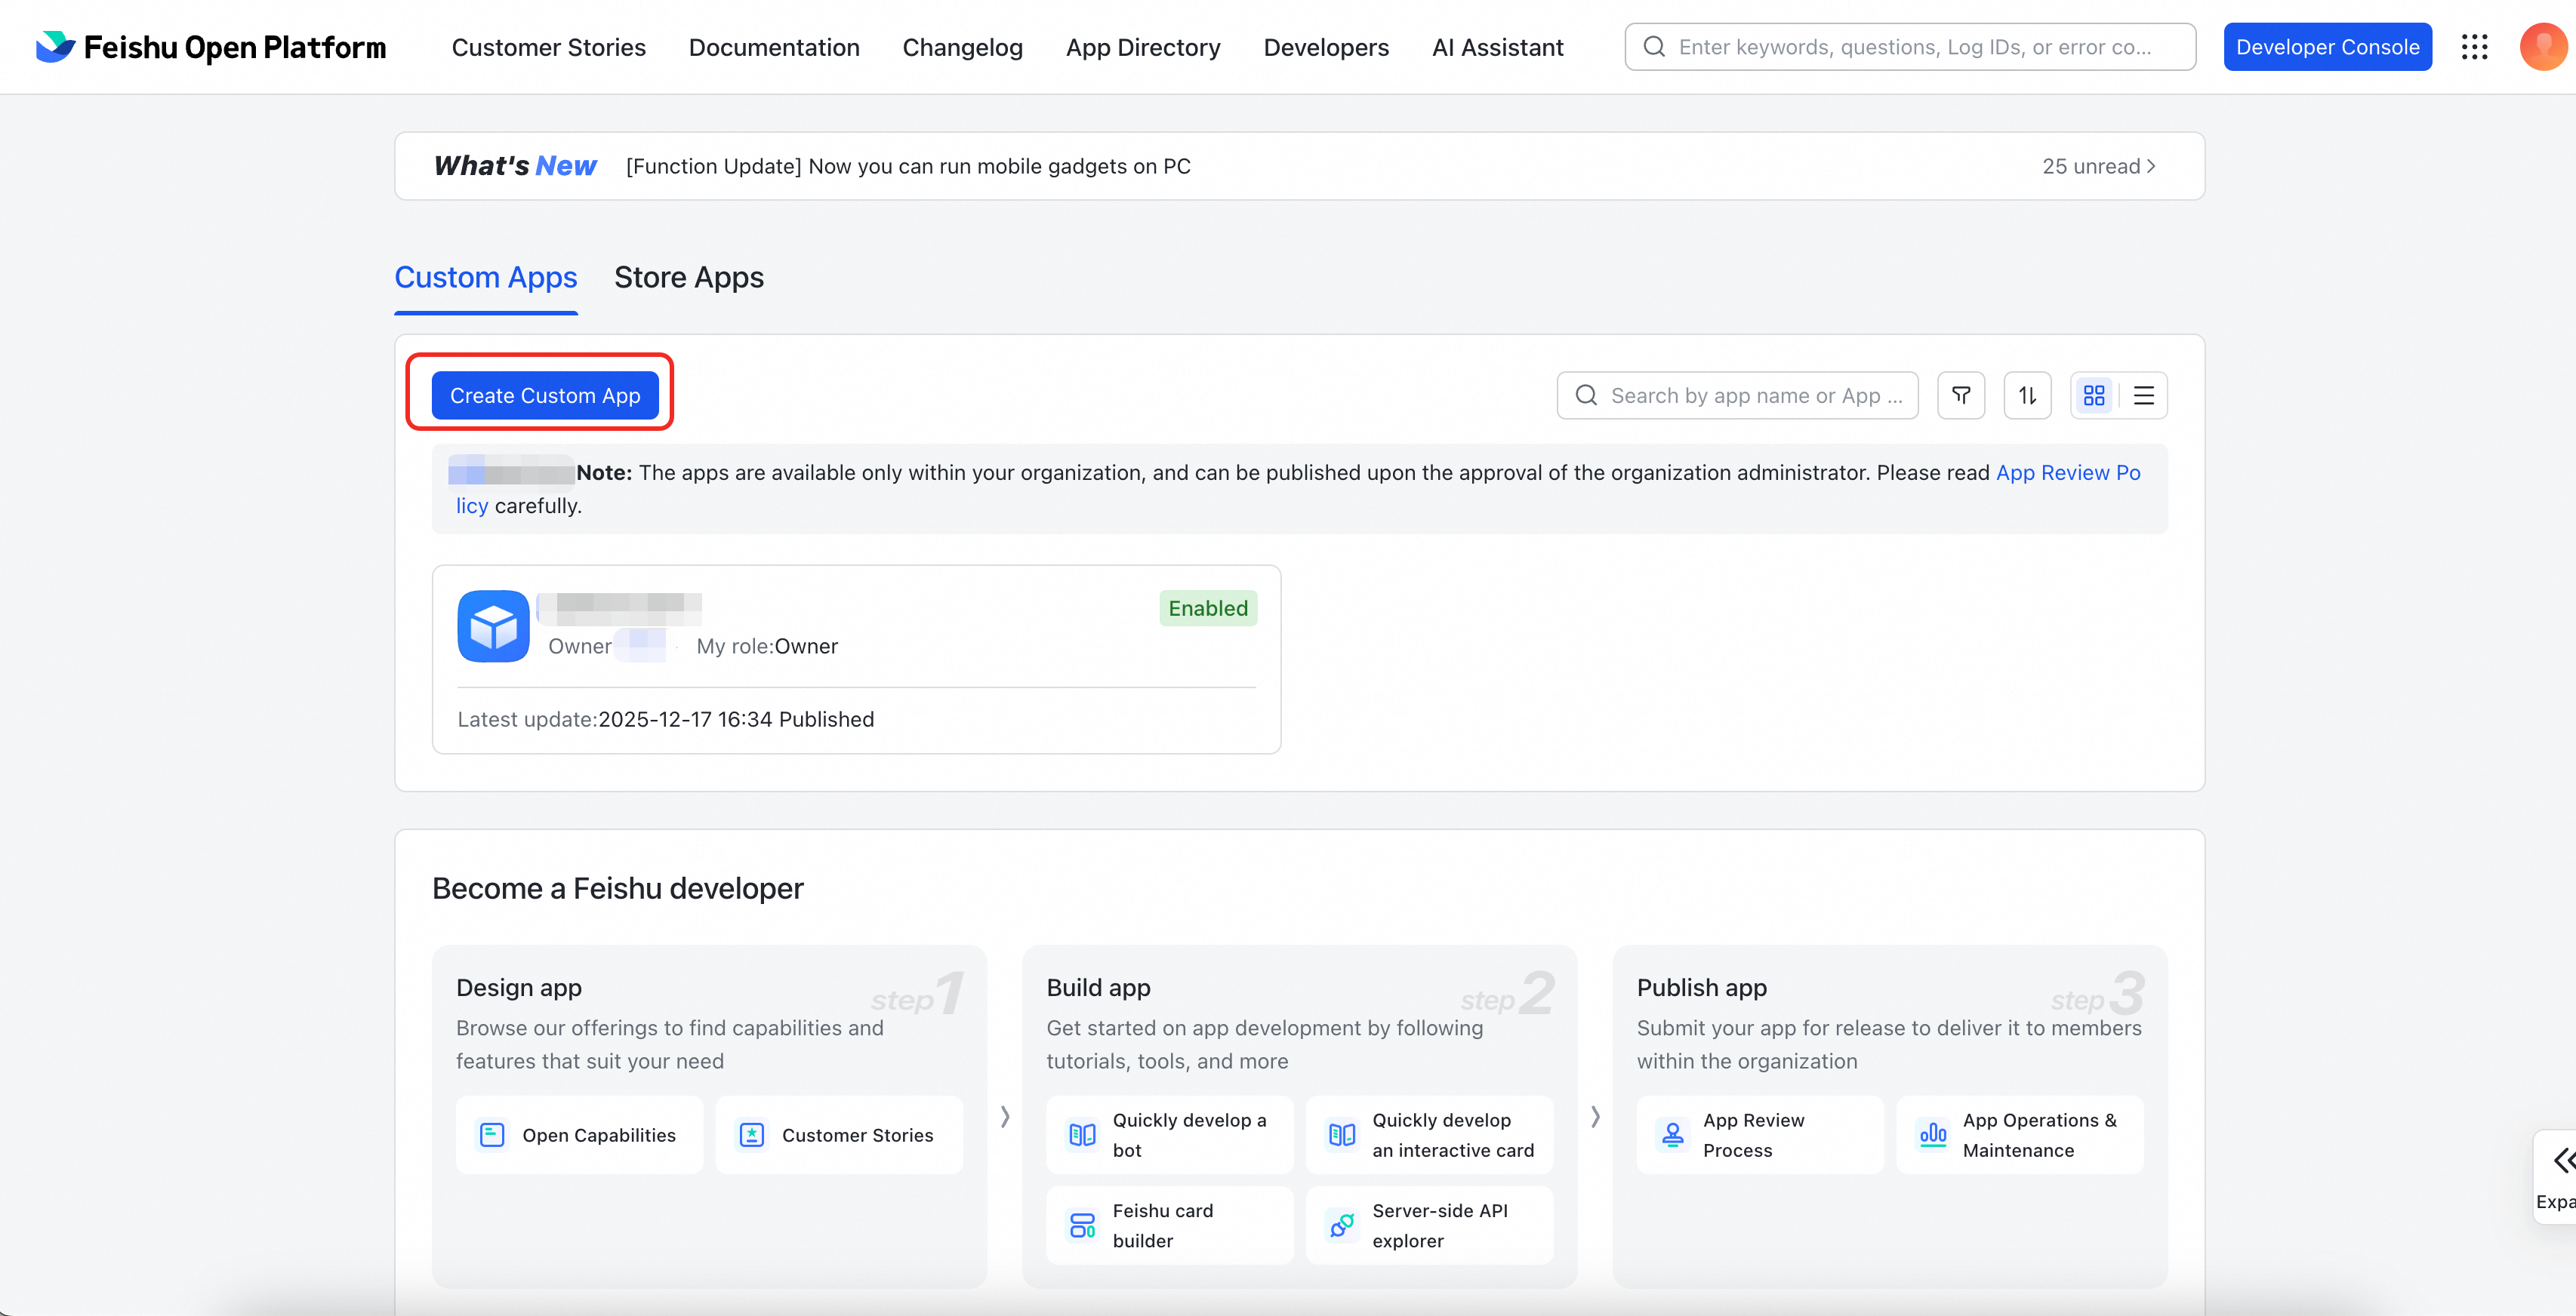Click the Create Custom App button
The image size is (2576, 1316).
pyautogui.click(x=545, y=395)
